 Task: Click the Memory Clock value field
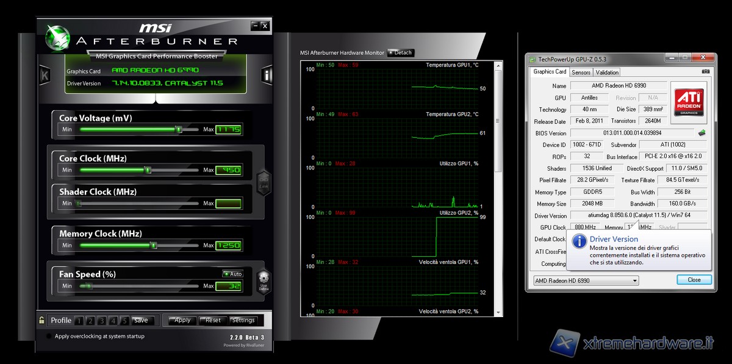click(229, 246)
